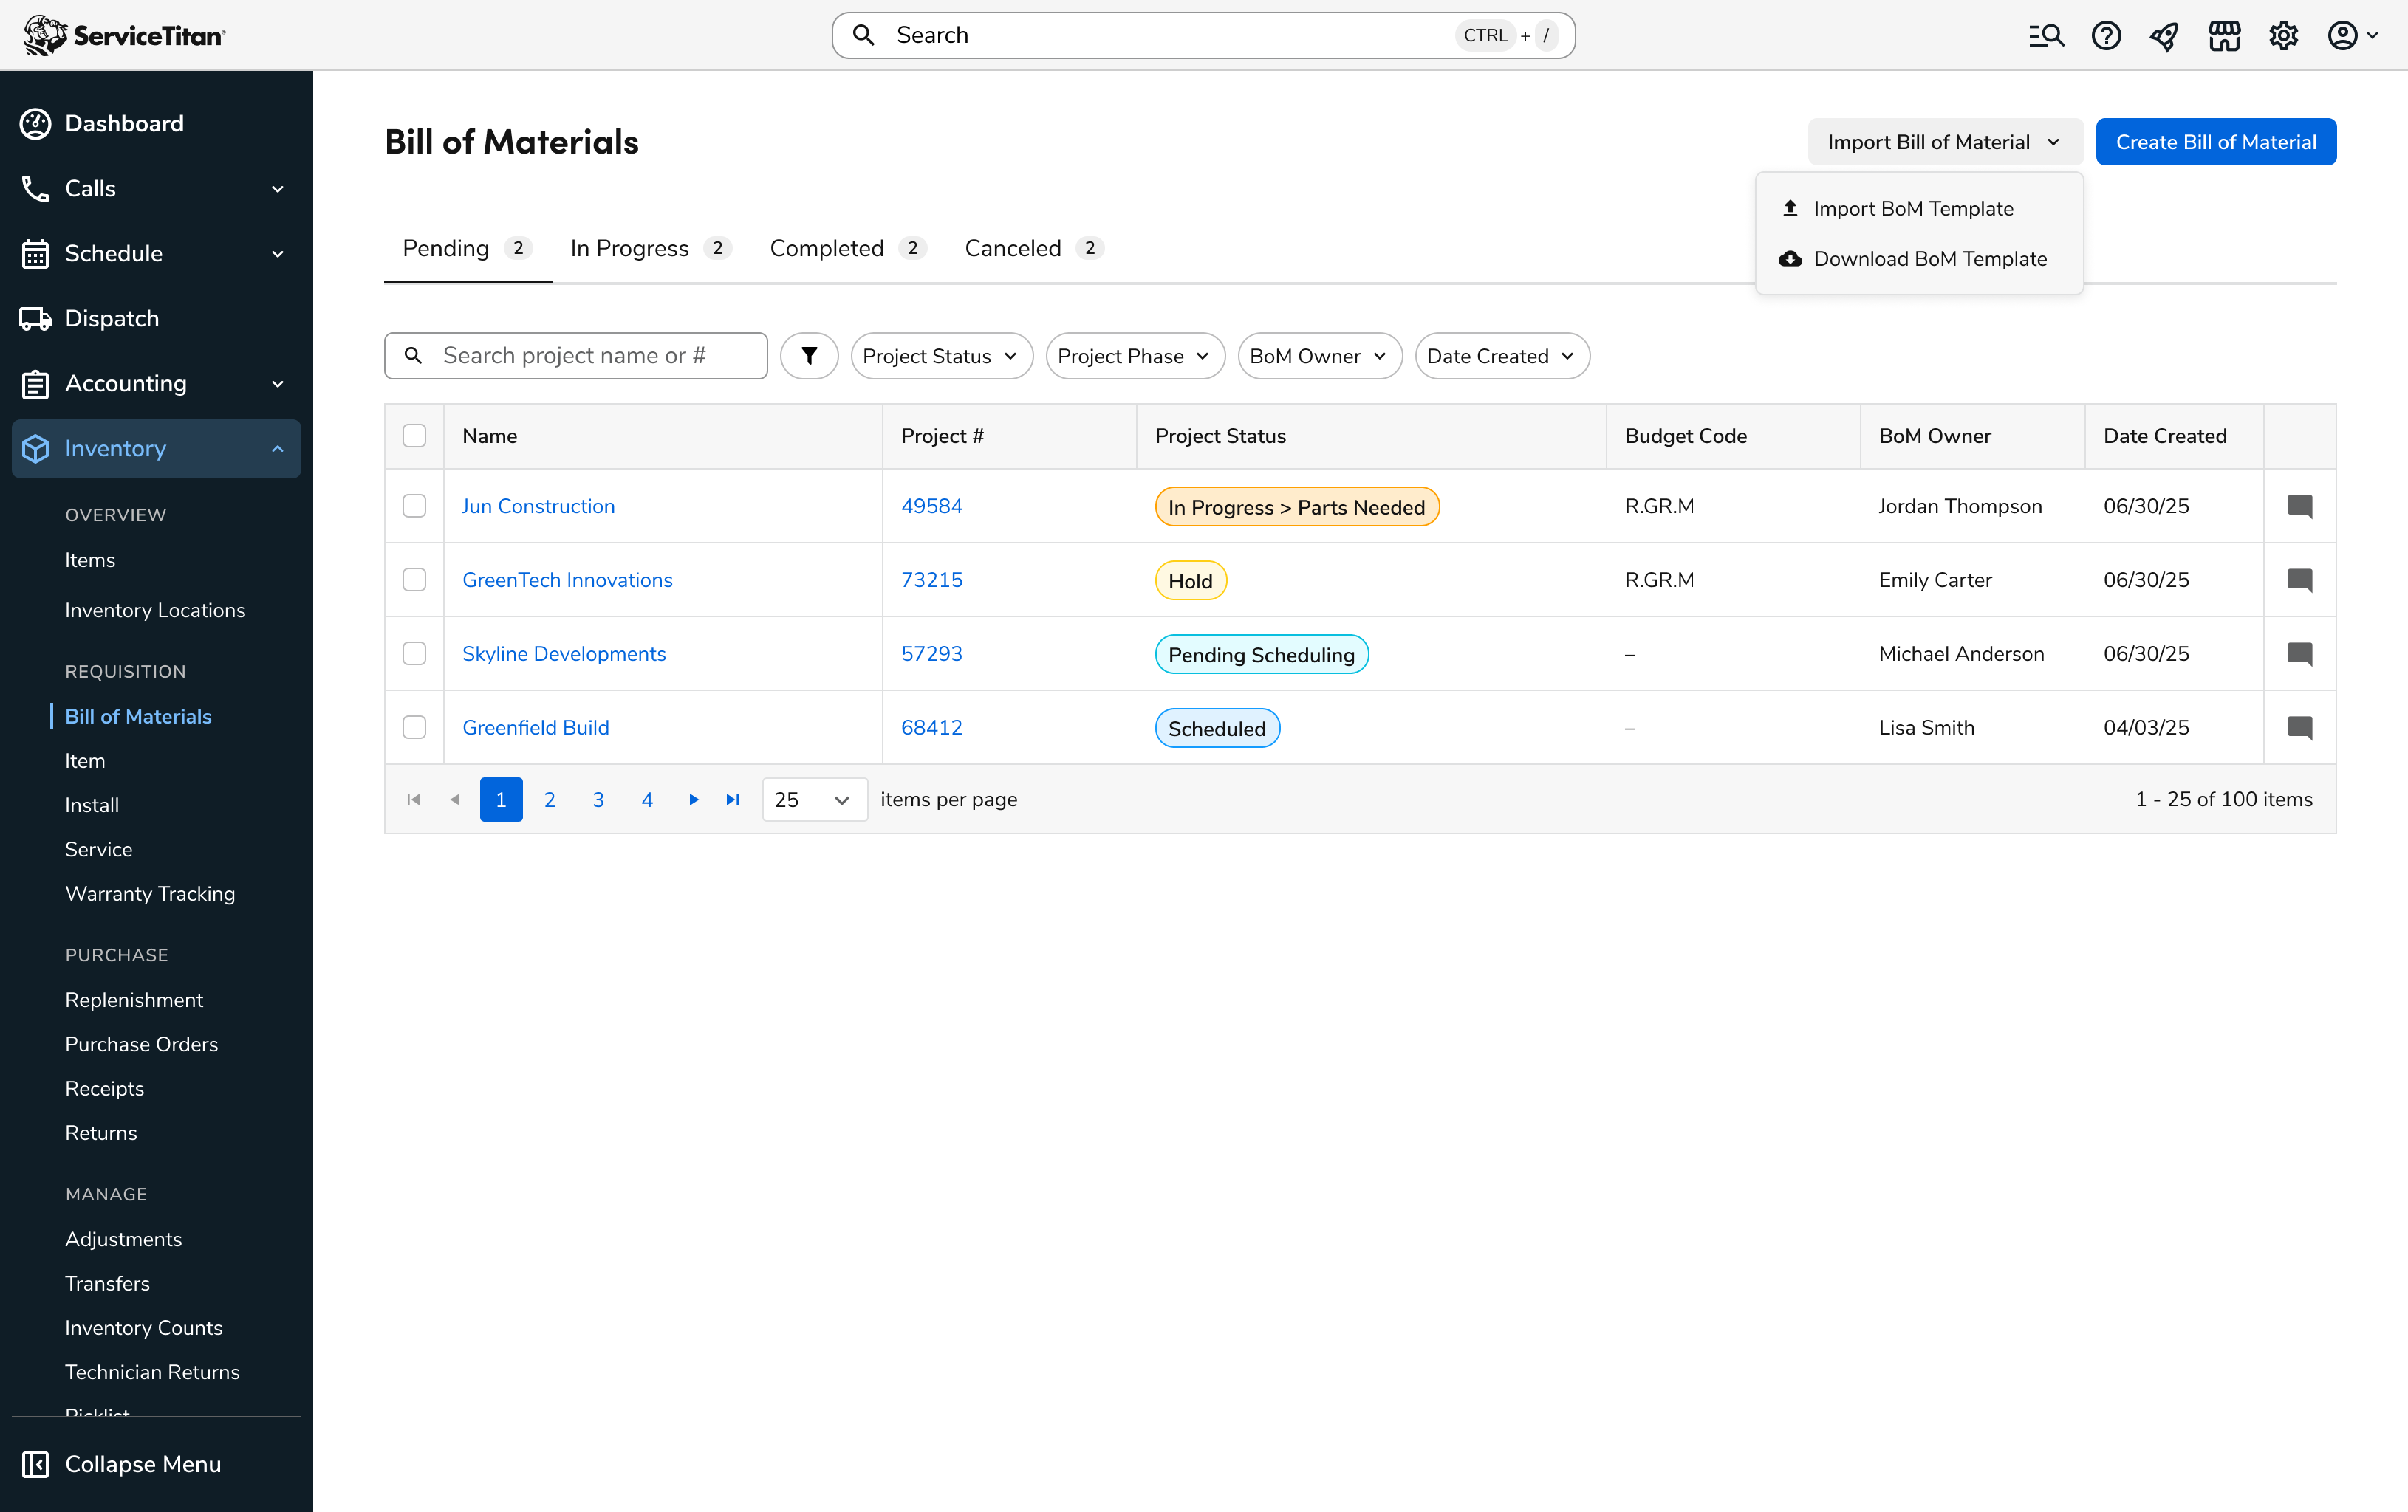The width and height of the screenshot is (2408, 1512).
Task: Switch to the In Progress tab
Action: [x=629, y=248]
